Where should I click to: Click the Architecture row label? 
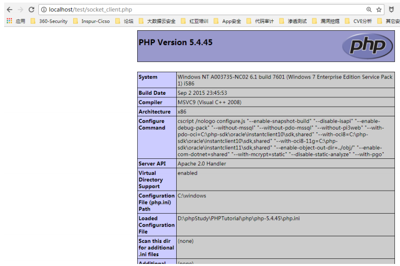pos(154,112)
